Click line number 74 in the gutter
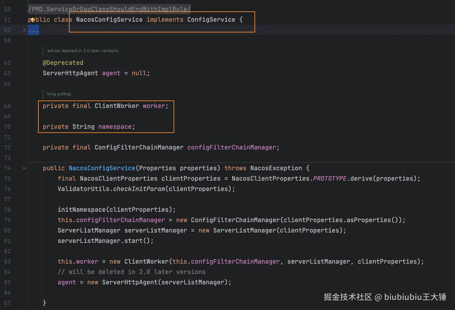The height and width of the screenshot is (310, 455). tap(7, 168)
